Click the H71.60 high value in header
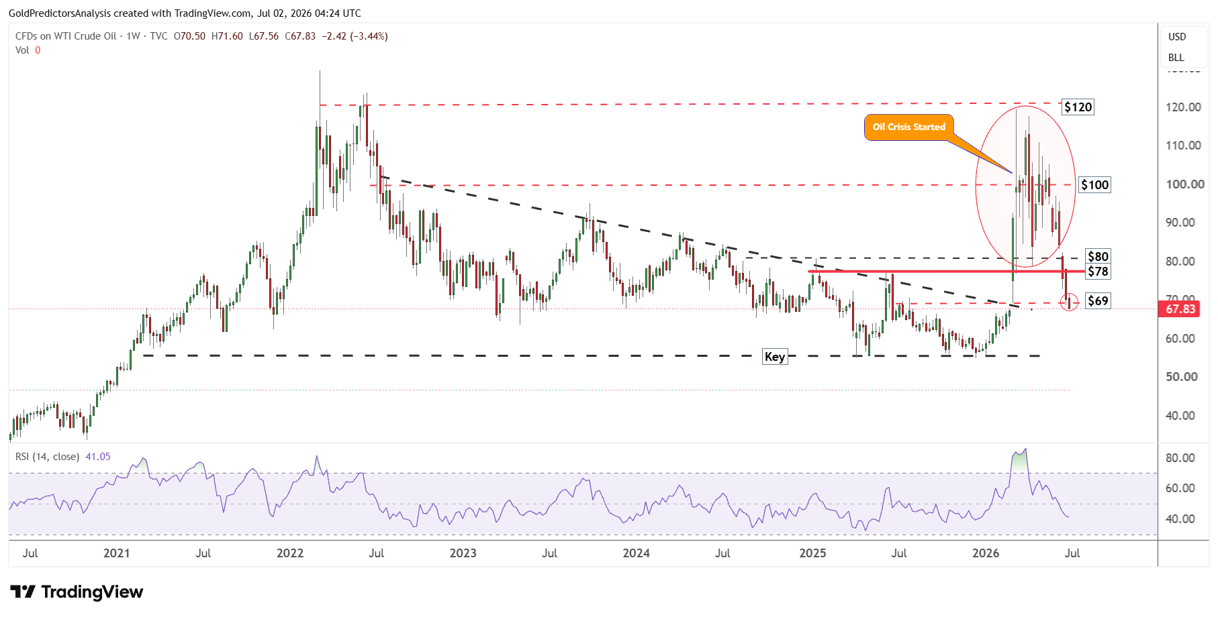The image size is (1218, 617). [x=227, y=36]
